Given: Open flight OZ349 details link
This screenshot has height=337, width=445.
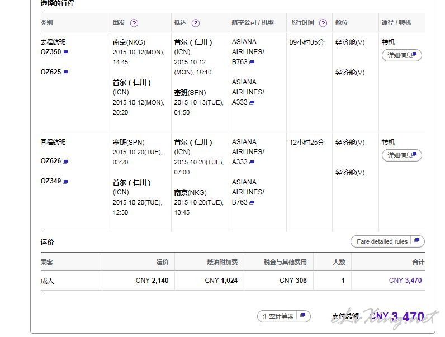Looking at the screenshot, I should [x=51, y=181].
